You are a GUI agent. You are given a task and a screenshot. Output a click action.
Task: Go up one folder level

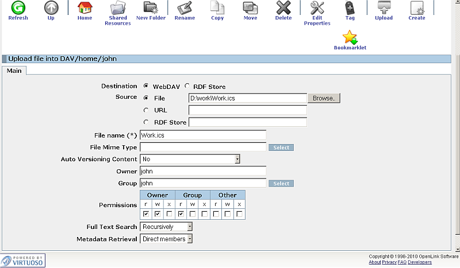[51, 9]
